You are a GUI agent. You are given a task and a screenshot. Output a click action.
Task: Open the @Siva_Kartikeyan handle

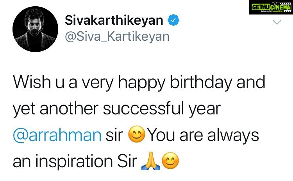tap(117, 36)
